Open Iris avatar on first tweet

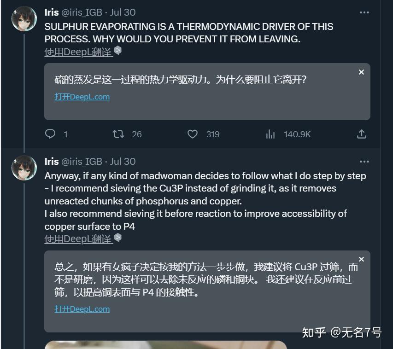tap(24, 18)
